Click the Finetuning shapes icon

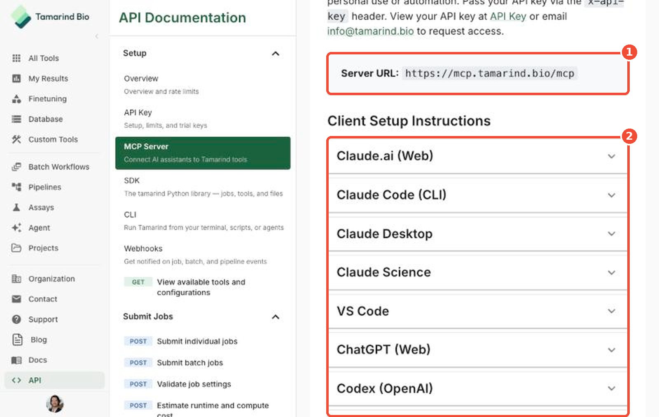tap(16, 99)
